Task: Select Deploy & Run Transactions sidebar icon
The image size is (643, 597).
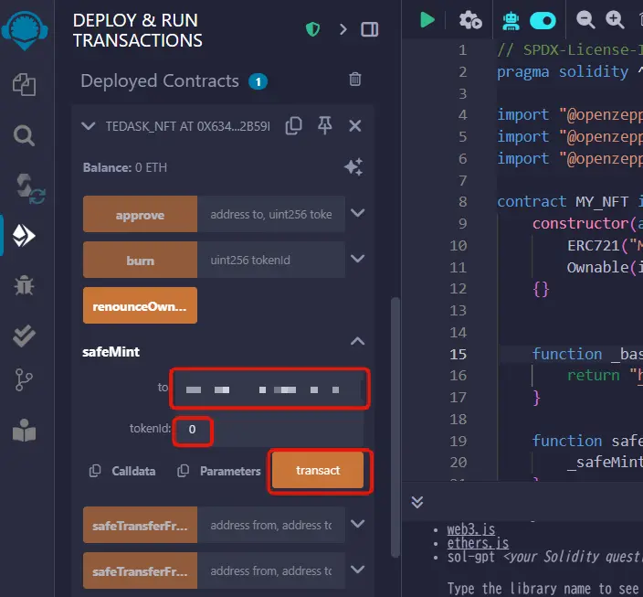Action: (x=24, y=236)
